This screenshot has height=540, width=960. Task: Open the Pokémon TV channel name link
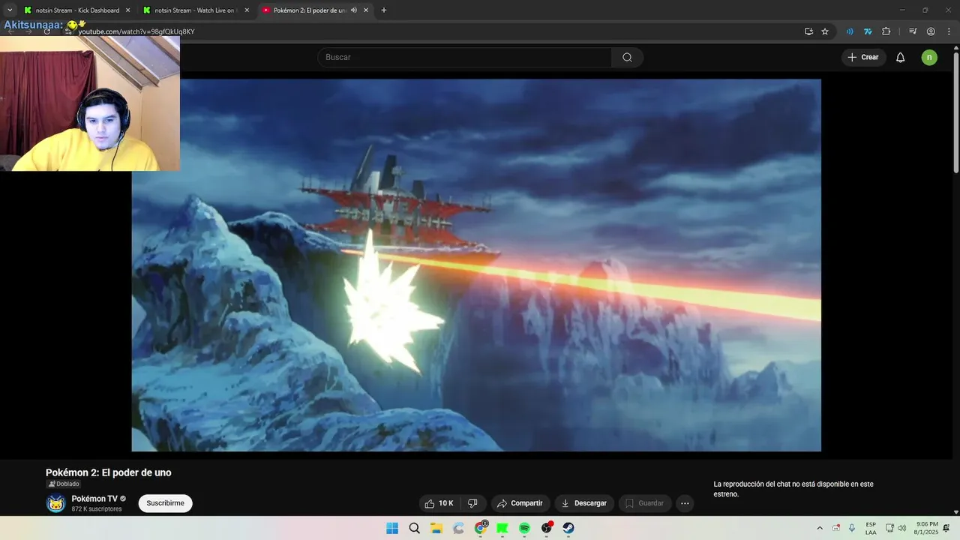coord(94,499)
